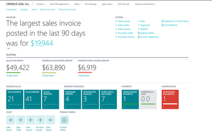The image size is (212, 131).
Task: Click the plus icon above Purchase Invoice in Start
Action: (x=40, y=120)
